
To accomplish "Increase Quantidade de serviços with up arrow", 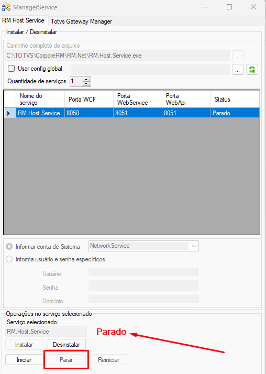I will coord(86,80).
